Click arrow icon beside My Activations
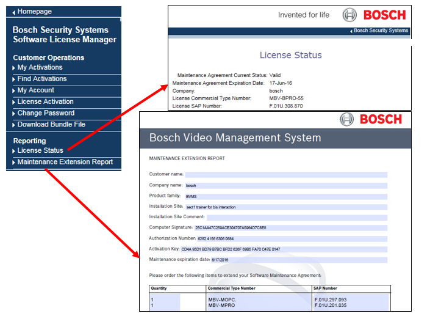430x327 pixels. pyautogui.click(x=14, y=68)
